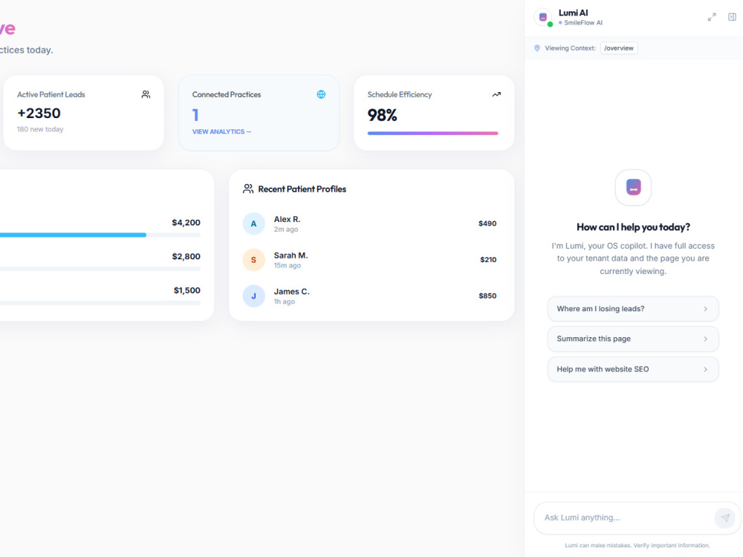
Task: Click the globe icon on Connected Practices
Action: click(321, 94)
